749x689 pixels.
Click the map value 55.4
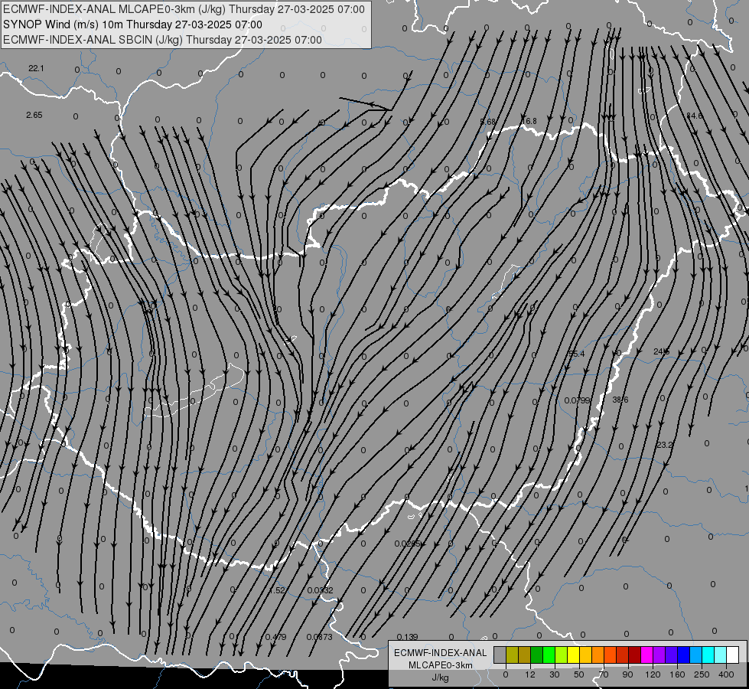point(577,354)
